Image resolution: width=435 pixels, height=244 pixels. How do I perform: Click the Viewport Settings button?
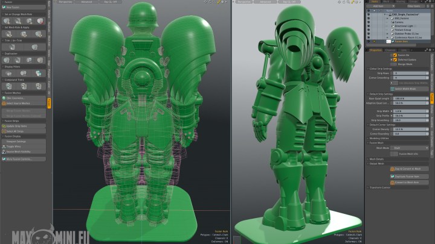click(x=24, y=142)
